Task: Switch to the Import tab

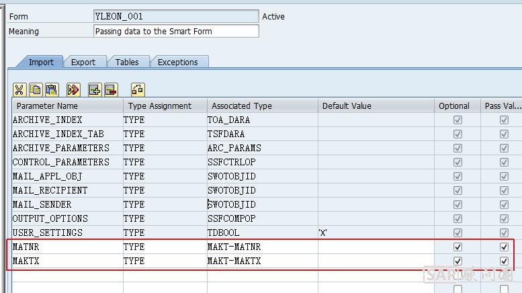Action: [x=41, y=62]
